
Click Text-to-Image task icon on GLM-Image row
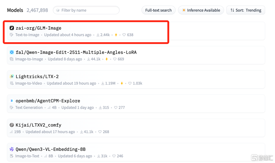pos(11,35)
